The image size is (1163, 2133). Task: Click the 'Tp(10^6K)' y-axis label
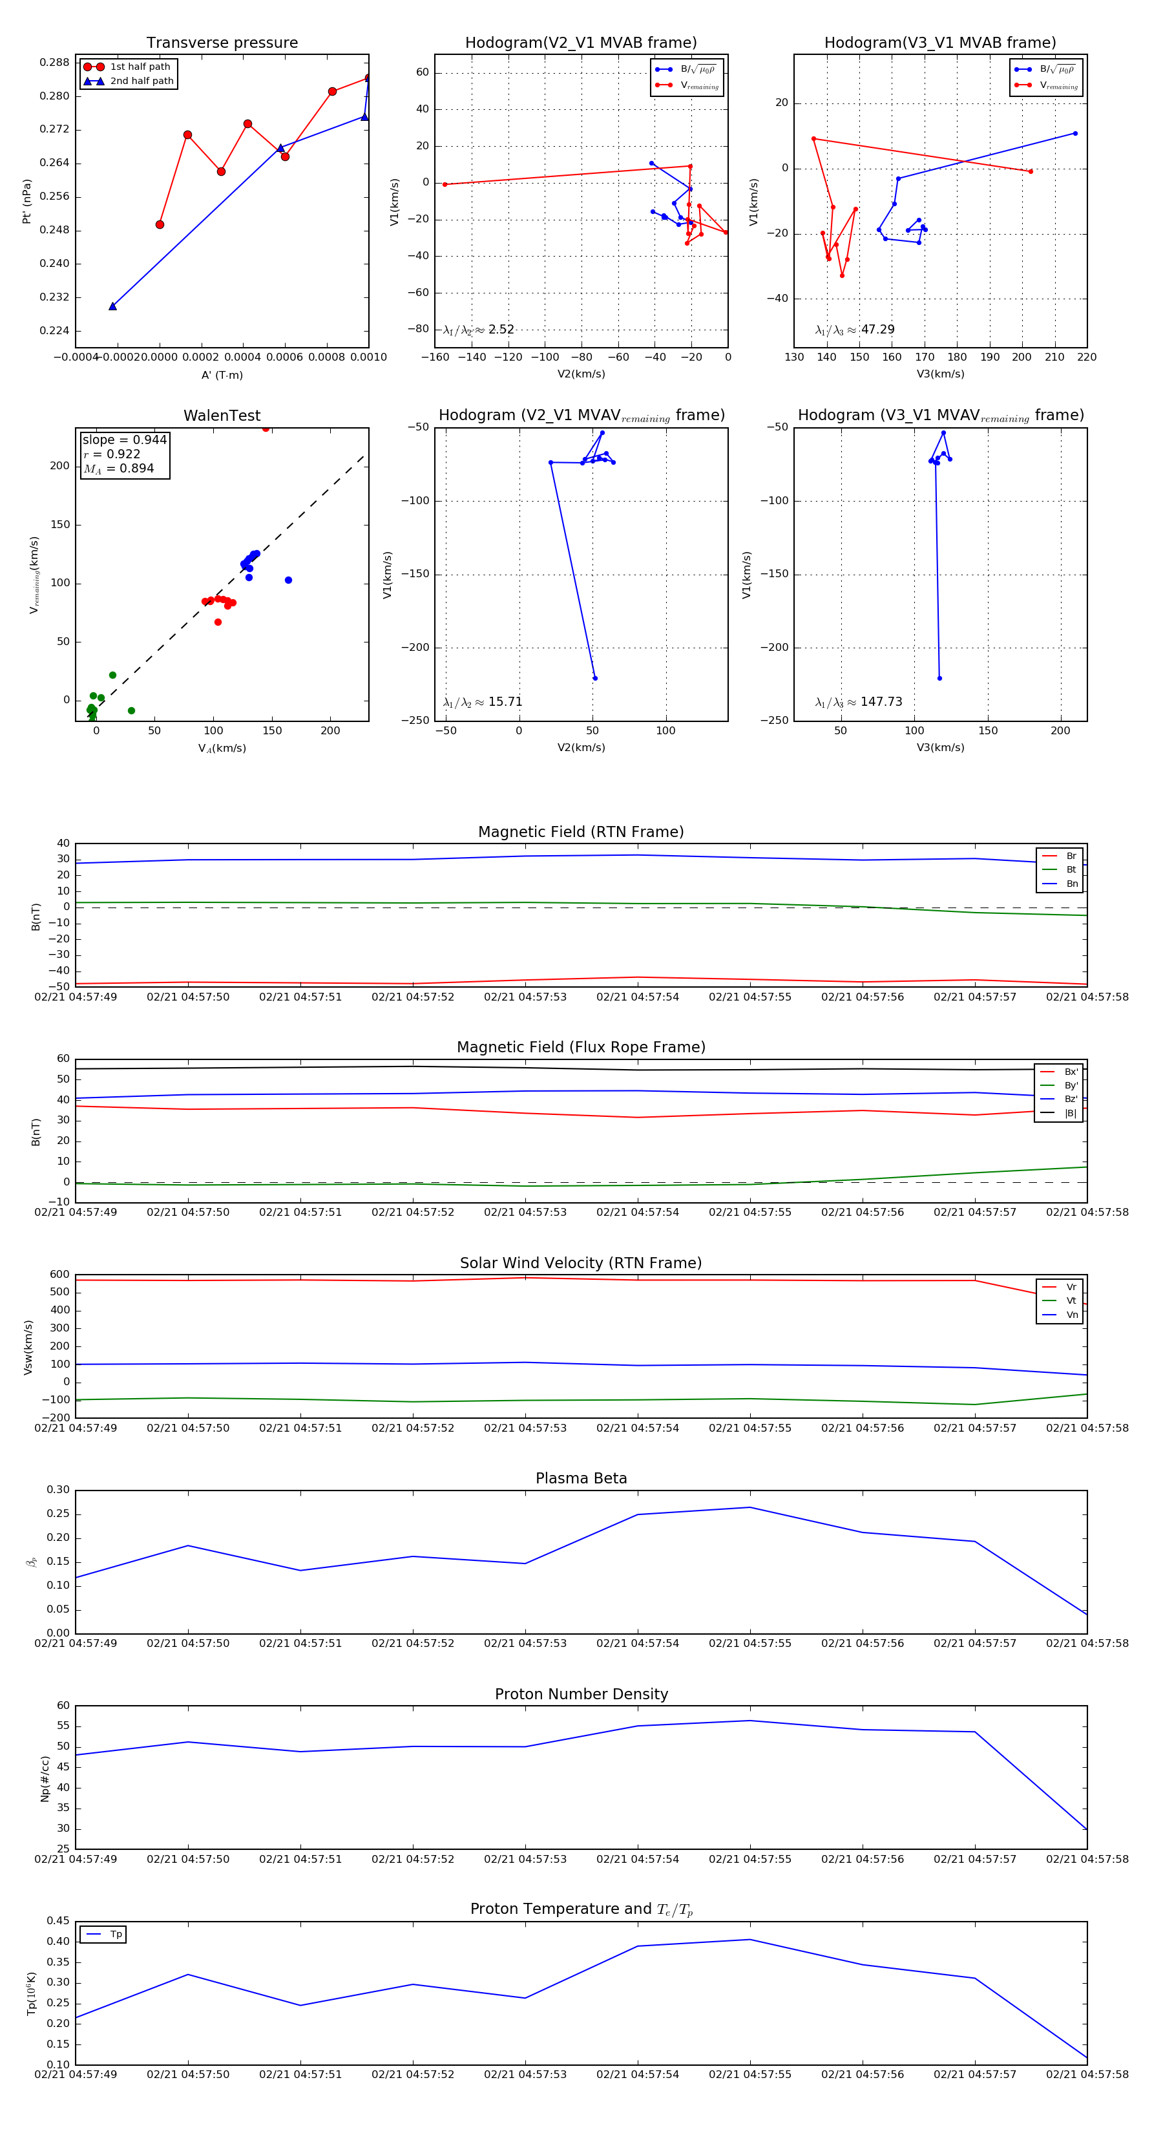[32, 1993]
